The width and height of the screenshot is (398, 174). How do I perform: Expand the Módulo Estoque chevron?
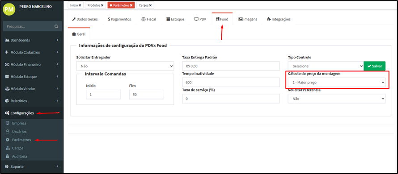58,76
